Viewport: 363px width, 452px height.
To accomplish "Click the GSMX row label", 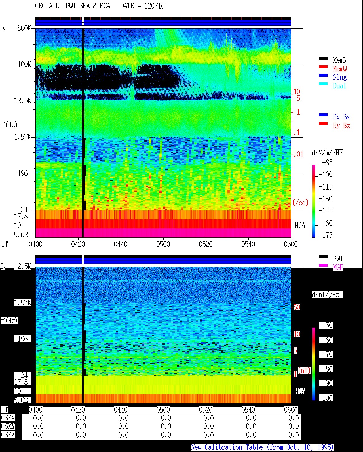I will point(8,418).
